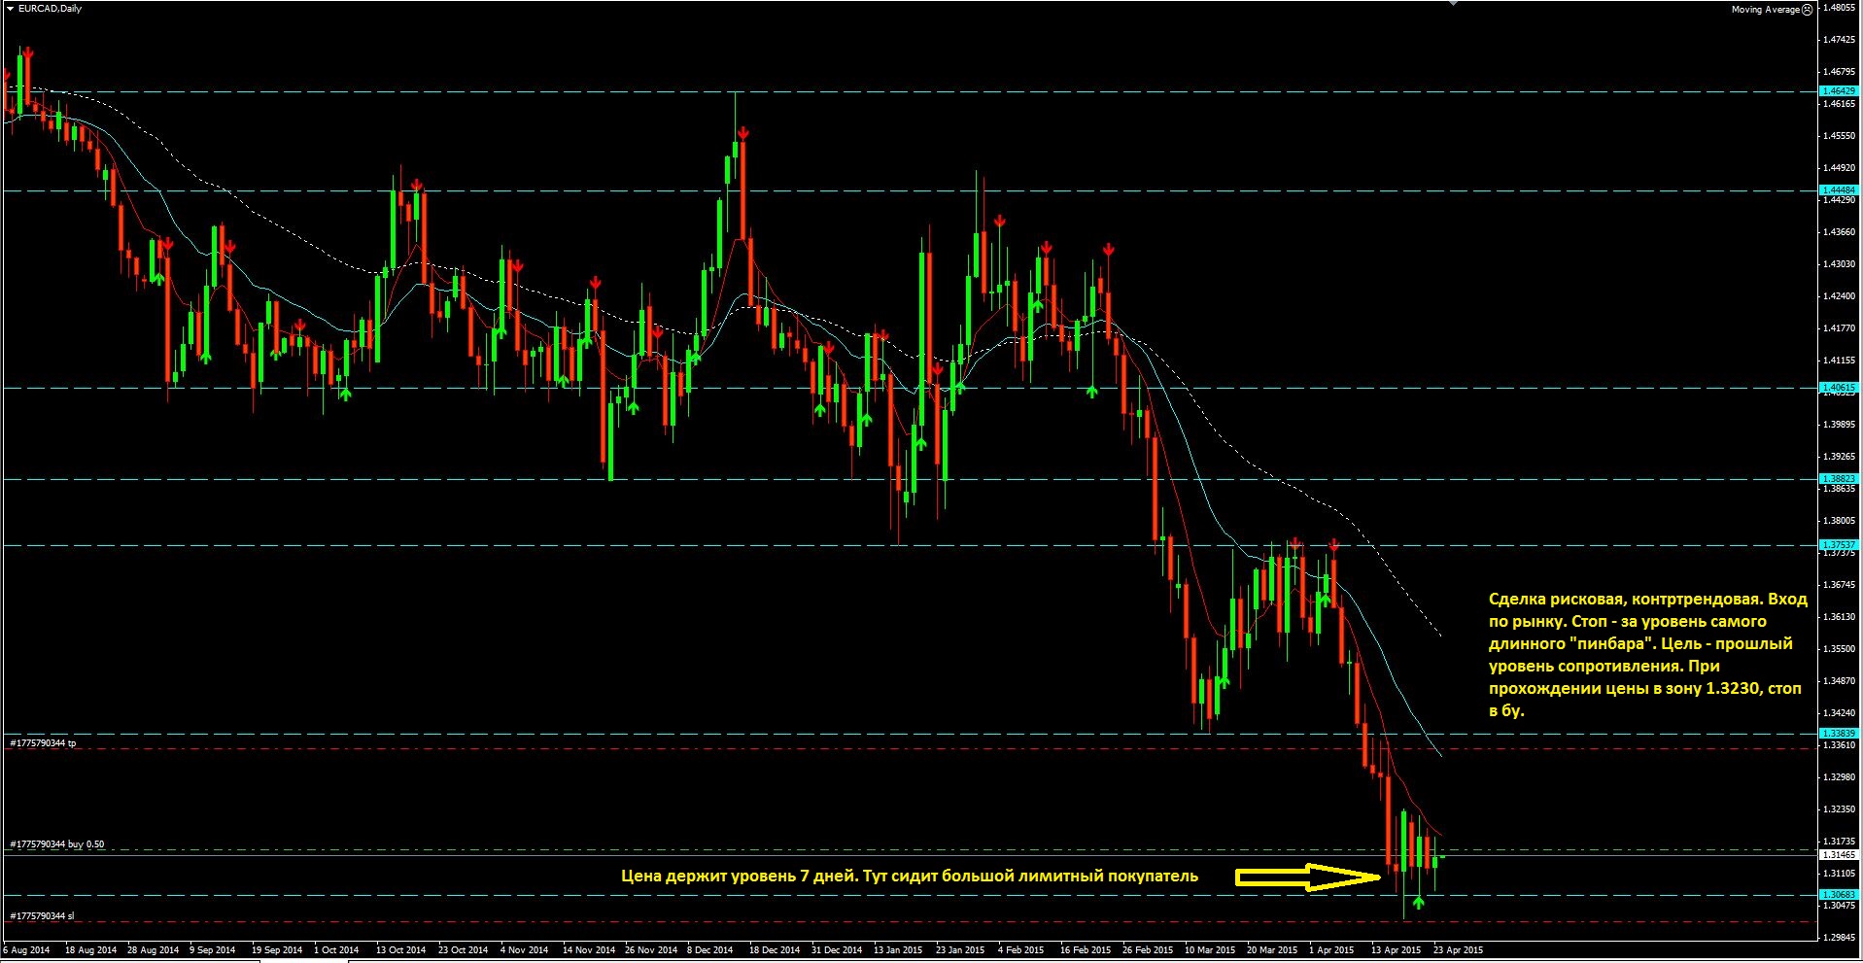Click the 8 Dec 2014 date label
Image resolution: width=1863 pixels, height=963 pixels.
[x=710, y=949]
